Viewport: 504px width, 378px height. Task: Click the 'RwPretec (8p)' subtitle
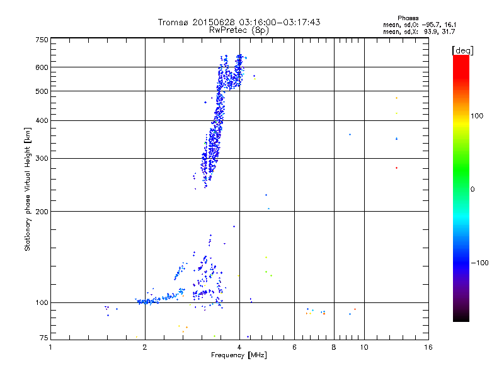point(239,30)
